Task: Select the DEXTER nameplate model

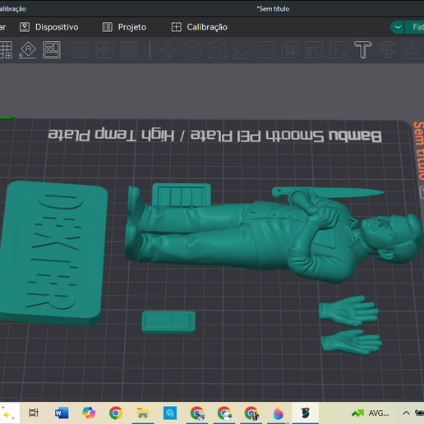Action: (52, 253)
